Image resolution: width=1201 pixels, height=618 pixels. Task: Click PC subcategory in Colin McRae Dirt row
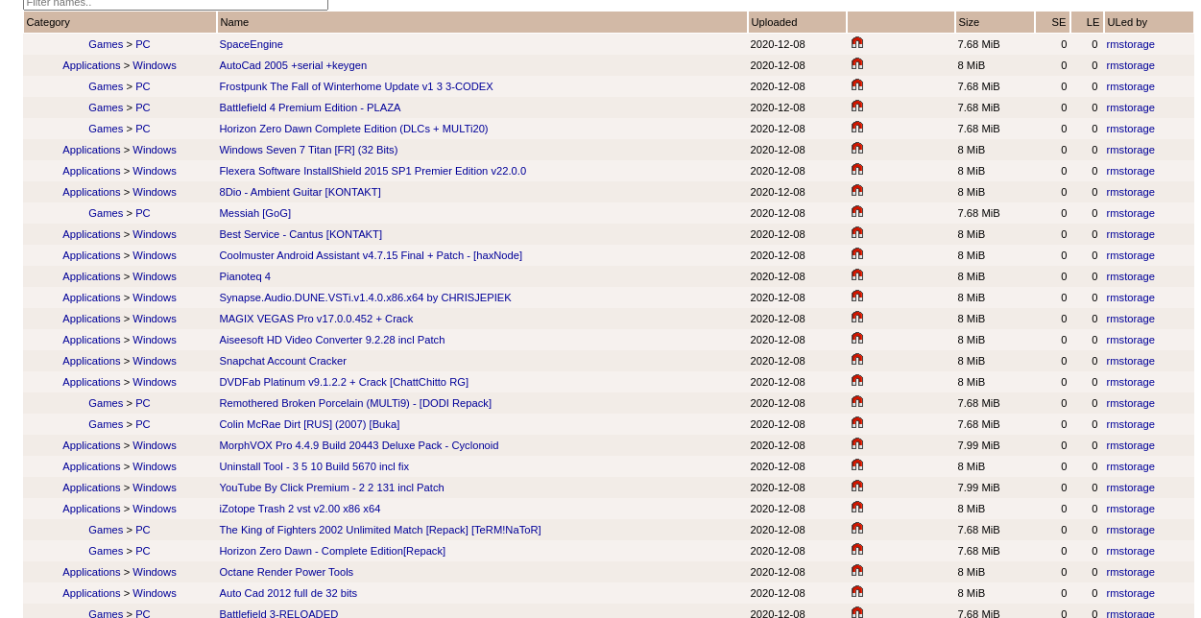pos(143,424)
